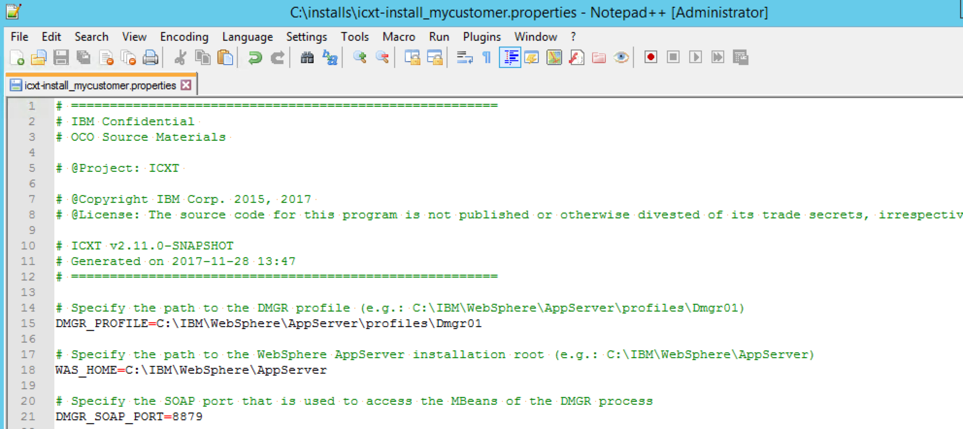Click the Open file folder icon
963x429 pixels.
[x=38, y=58]
